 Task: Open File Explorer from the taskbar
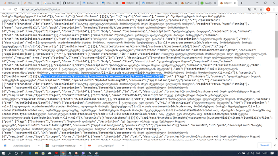(36, 153)
